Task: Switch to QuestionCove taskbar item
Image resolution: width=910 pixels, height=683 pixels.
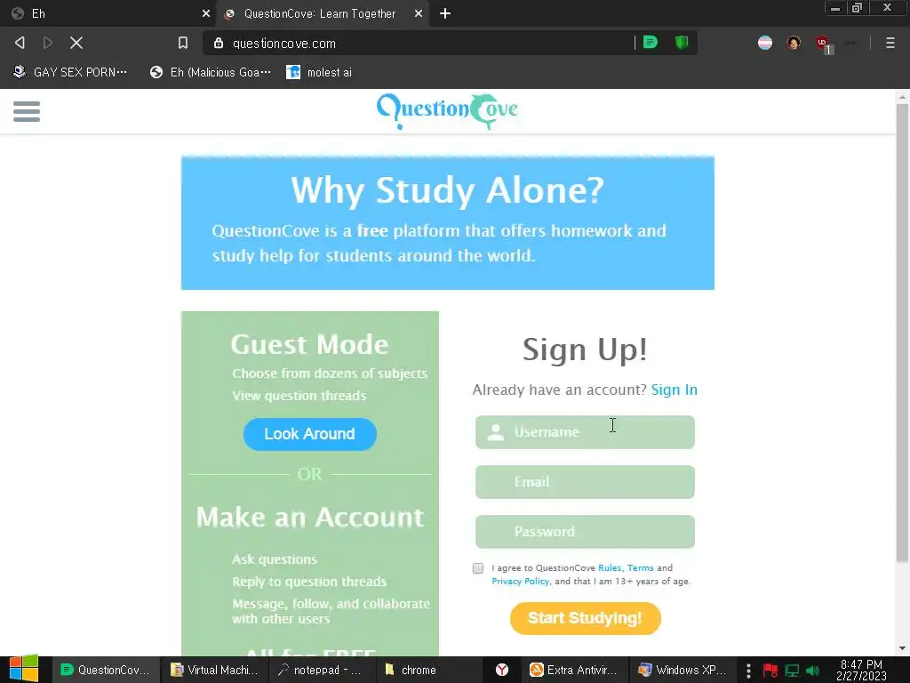Action: click(x=105, y=670)
